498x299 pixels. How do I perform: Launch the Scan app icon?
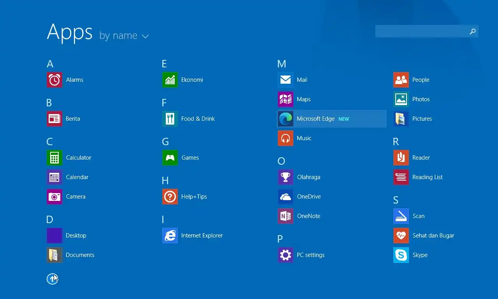click(401, 216)
